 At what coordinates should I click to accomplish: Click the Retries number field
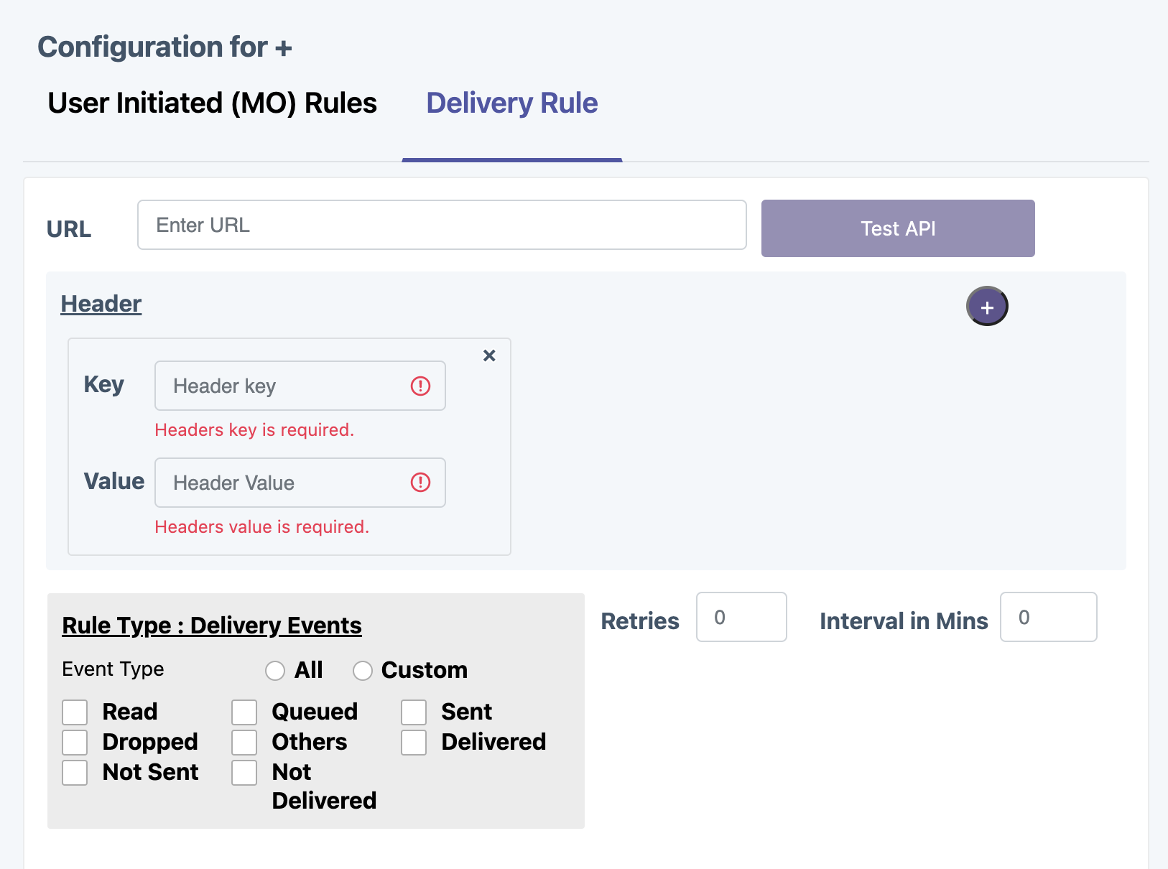(x=741, y=618)
